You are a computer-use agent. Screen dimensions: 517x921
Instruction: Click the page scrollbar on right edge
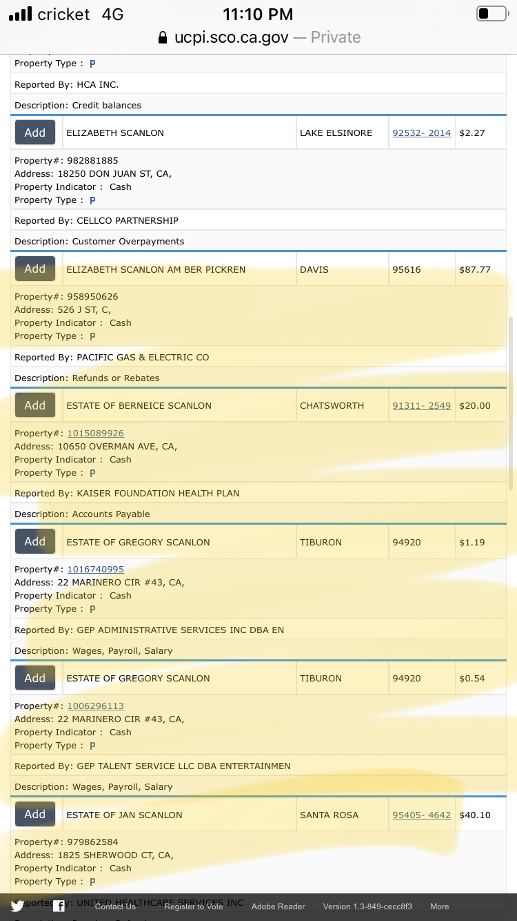[511, 404]
